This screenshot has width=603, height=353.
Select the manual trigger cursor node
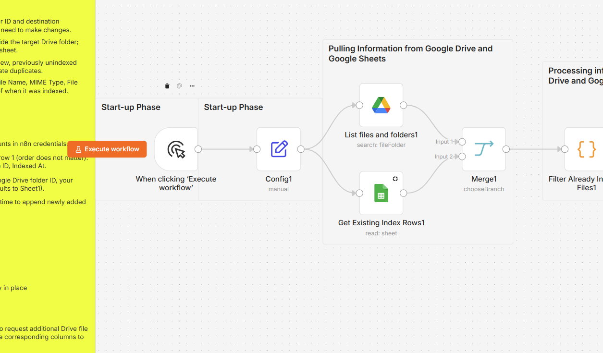[176, 149]
